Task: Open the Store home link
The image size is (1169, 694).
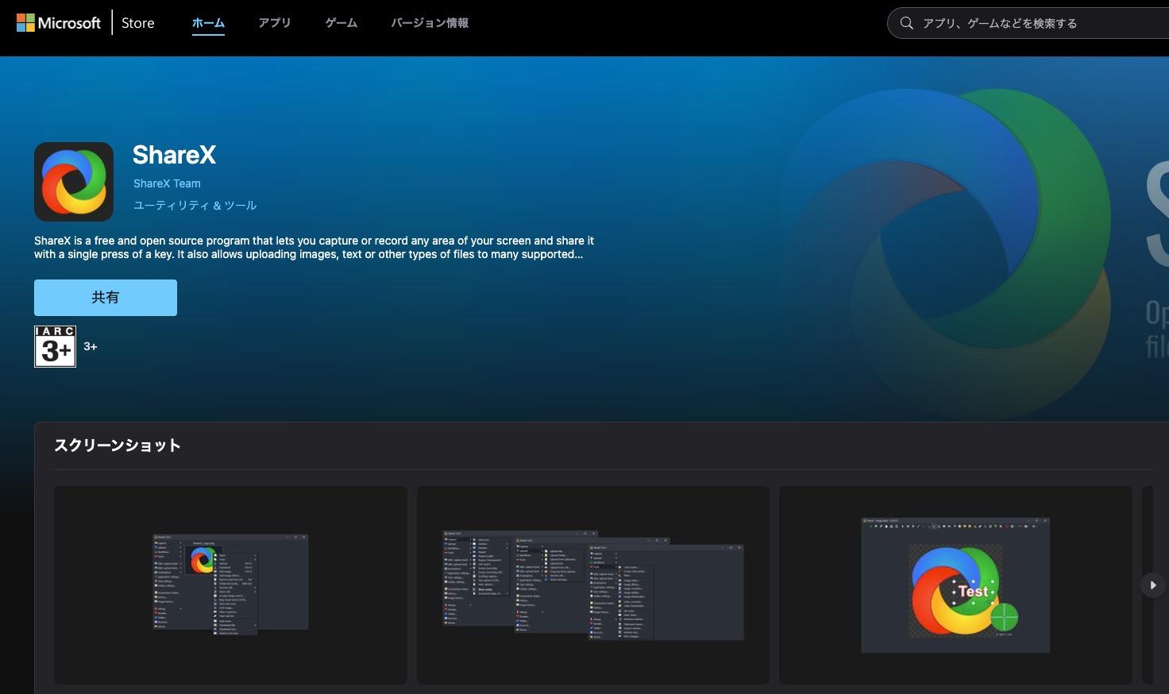Action: [x=138, y=23]
